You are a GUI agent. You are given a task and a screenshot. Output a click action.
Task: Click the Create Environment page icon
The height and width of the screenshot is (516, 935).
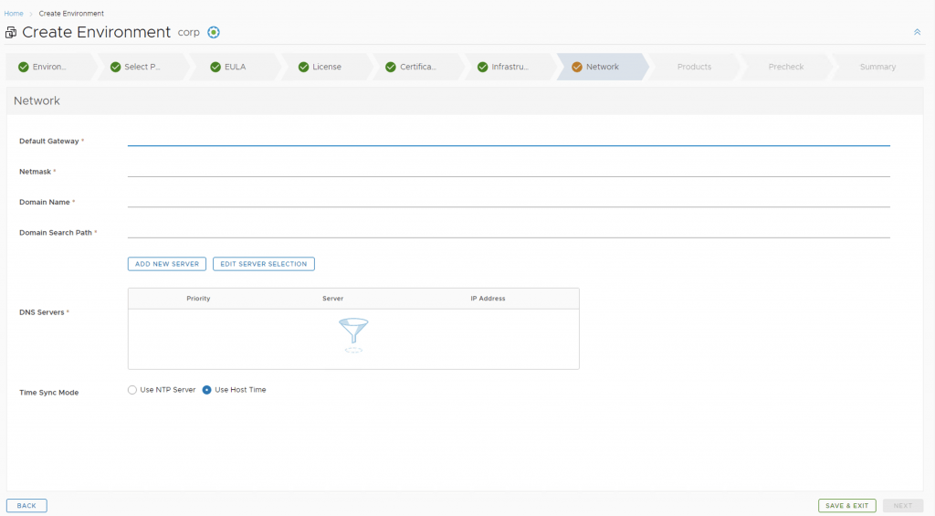pos(11,33)
